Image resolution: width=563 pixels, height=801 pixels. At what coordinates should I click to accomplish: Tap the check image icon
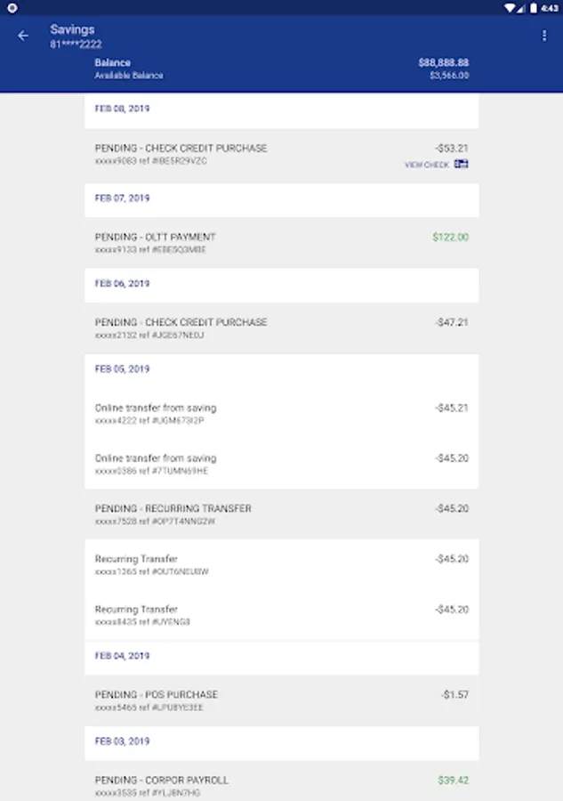click(x=461, y=164)
